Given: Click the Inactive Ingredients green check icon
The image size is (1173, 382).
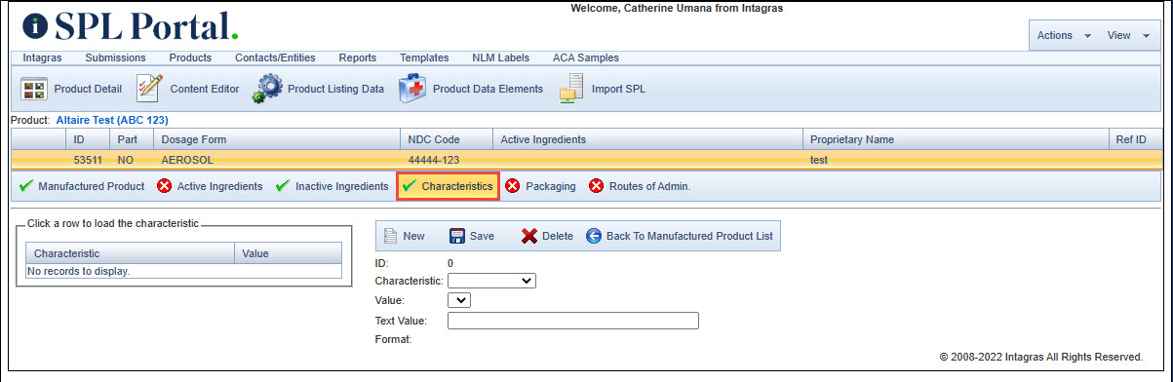Looking at the screenshot, I should 283,186.
